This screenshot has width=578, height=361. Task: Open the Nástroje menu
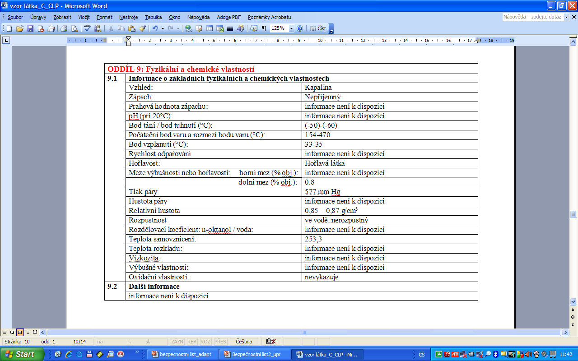(129, 17)
